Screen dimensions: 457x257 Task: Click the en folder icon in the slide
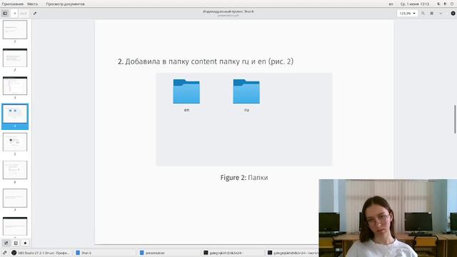(x=186, y=91)
